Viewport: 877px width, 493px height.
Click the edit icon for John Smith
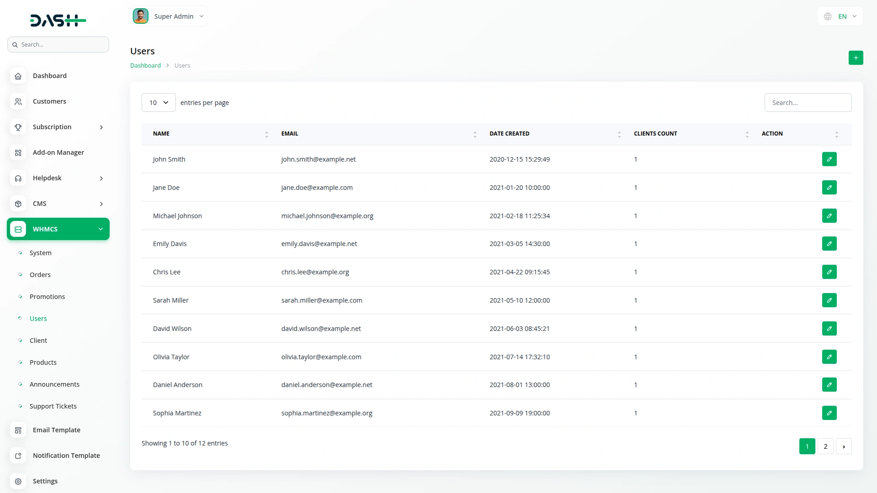click(829, 159)
